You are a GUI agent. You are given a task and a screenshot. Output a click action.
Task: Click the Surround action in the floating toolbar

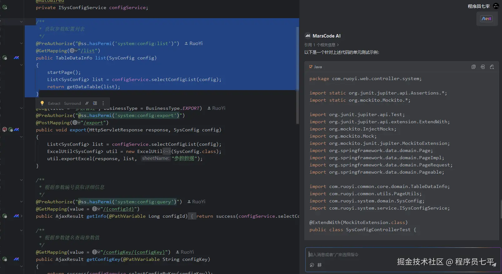coord(72,104)
